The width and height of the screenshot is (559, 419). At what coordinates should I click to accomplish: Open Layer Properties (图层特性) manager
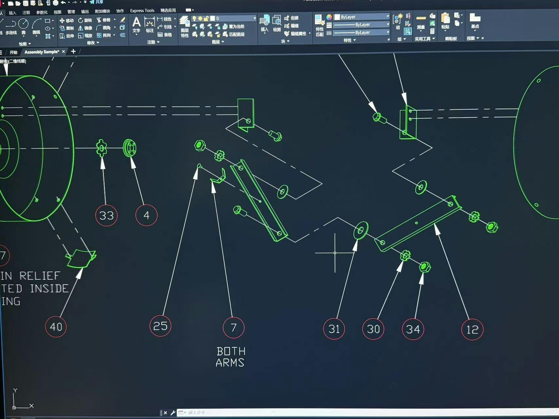click(x=185, y=26)
